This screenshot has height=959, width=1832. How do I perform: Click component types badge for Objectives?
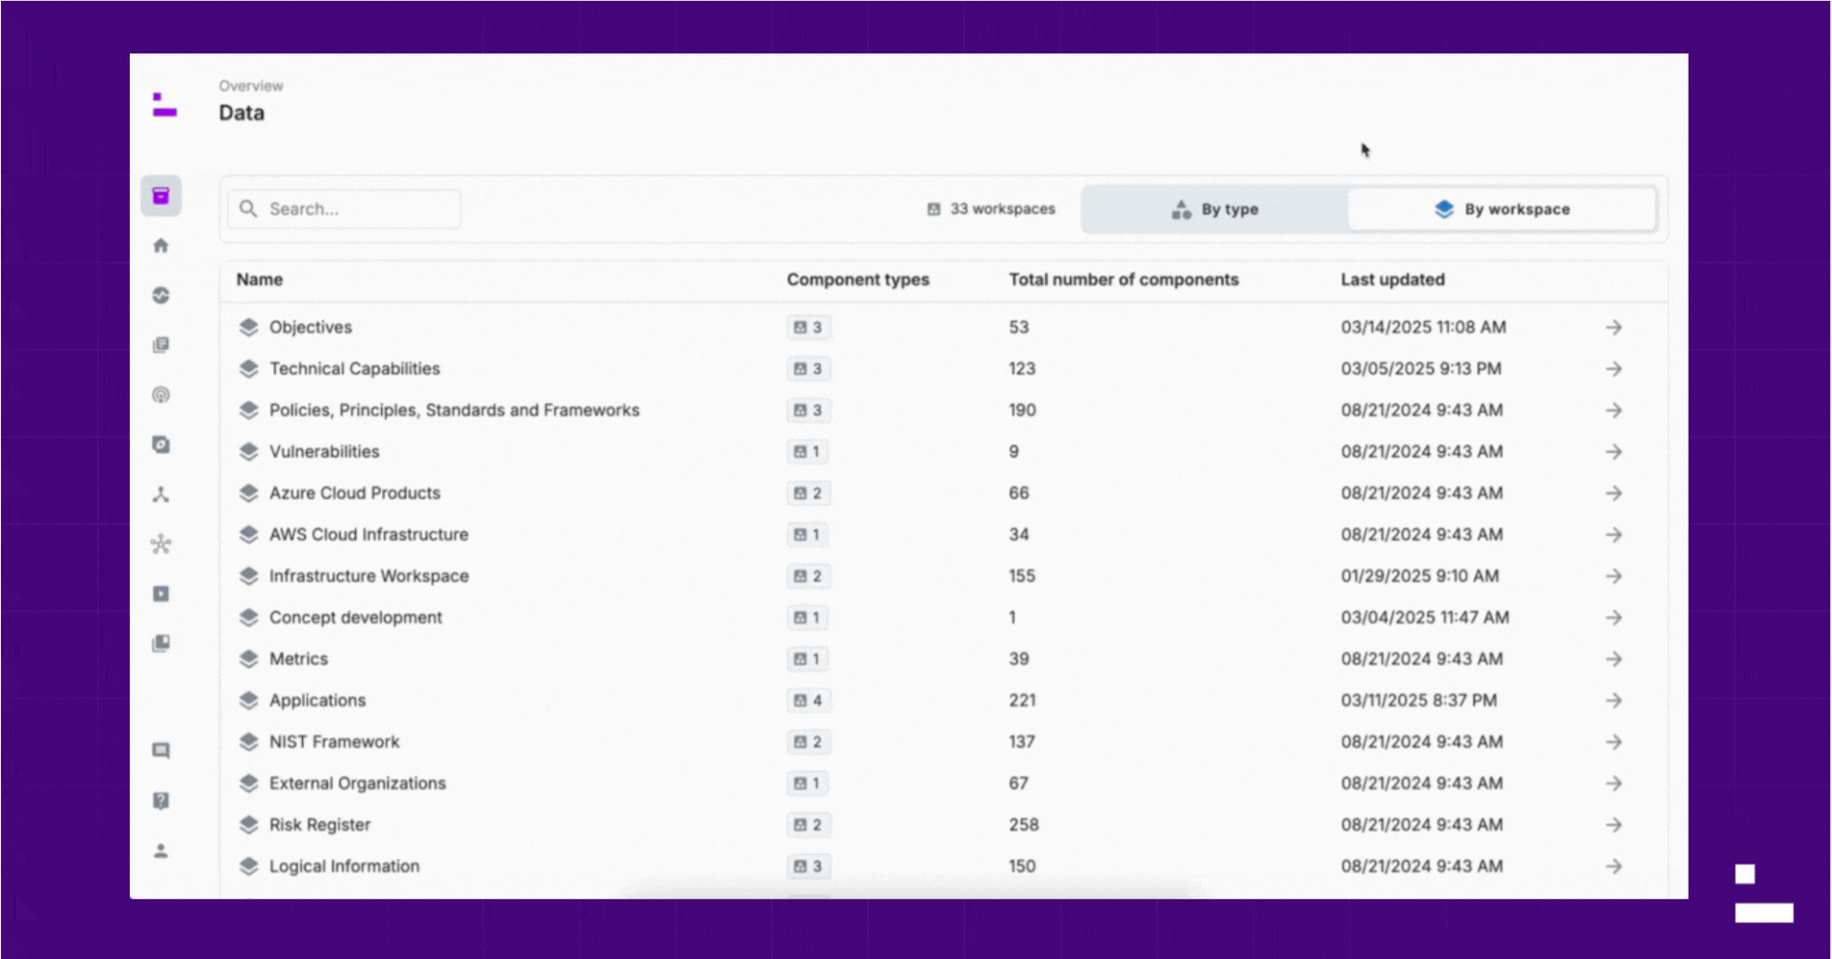[808, 328]
